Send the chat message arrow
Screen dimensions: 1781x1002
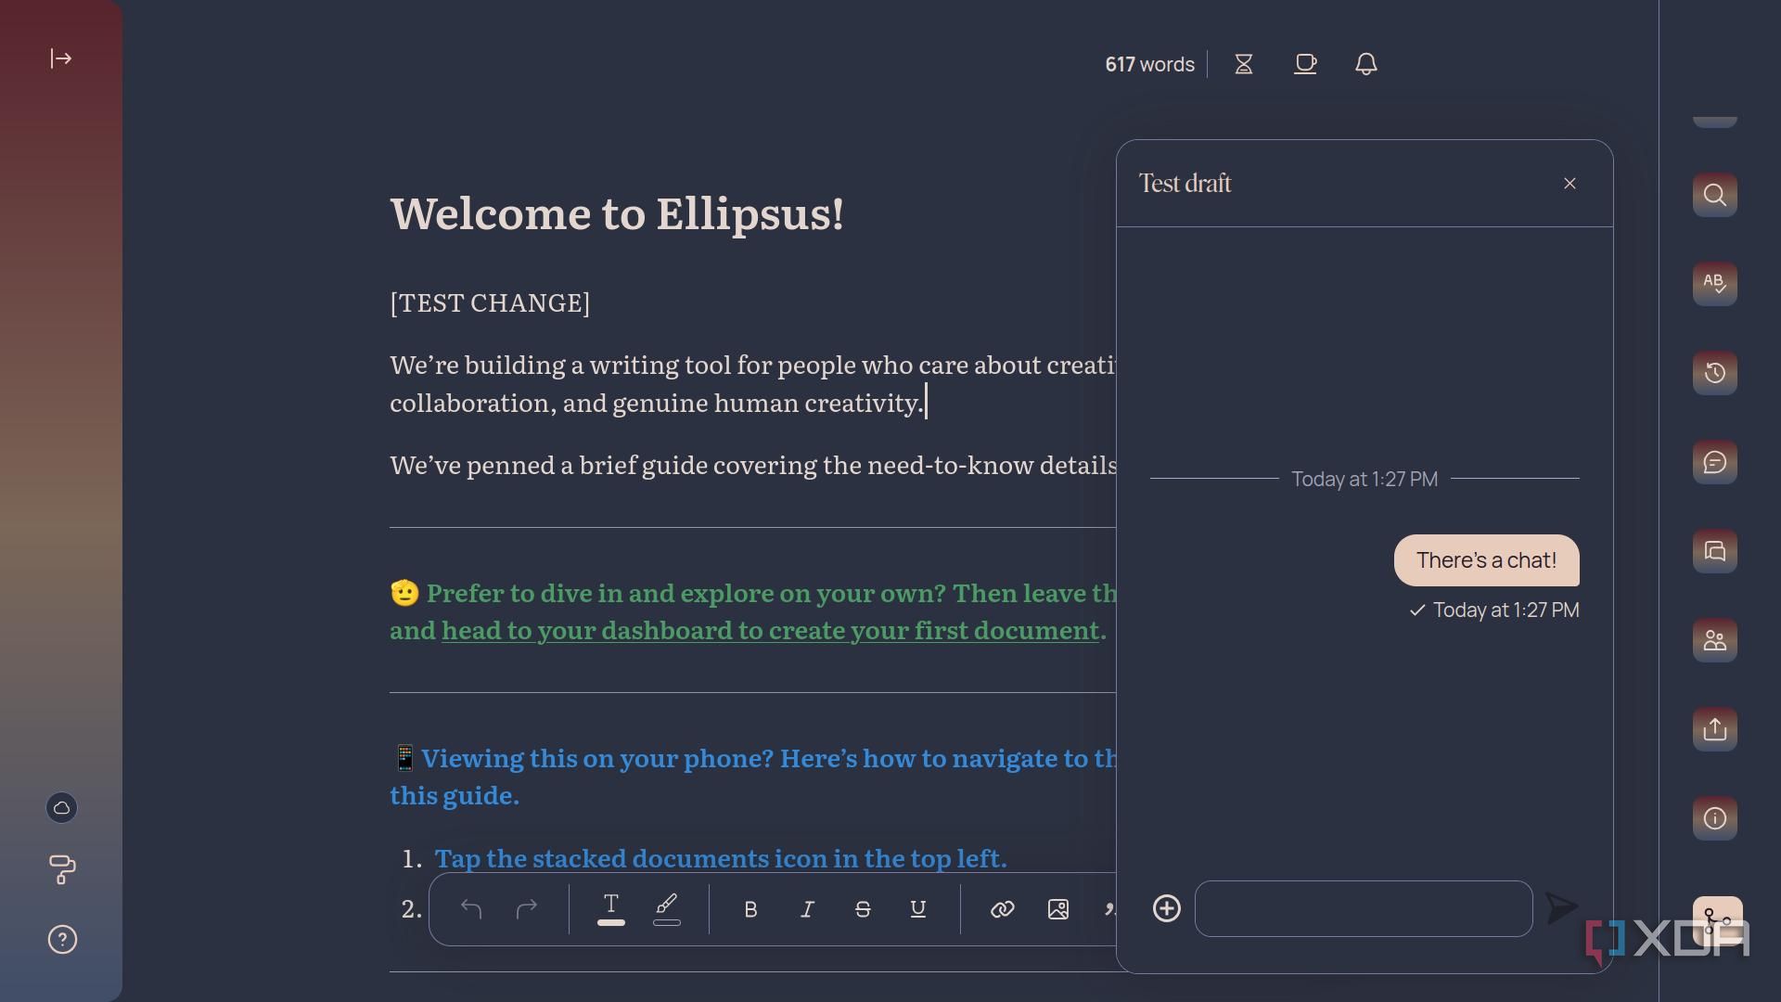(1562, 907)
